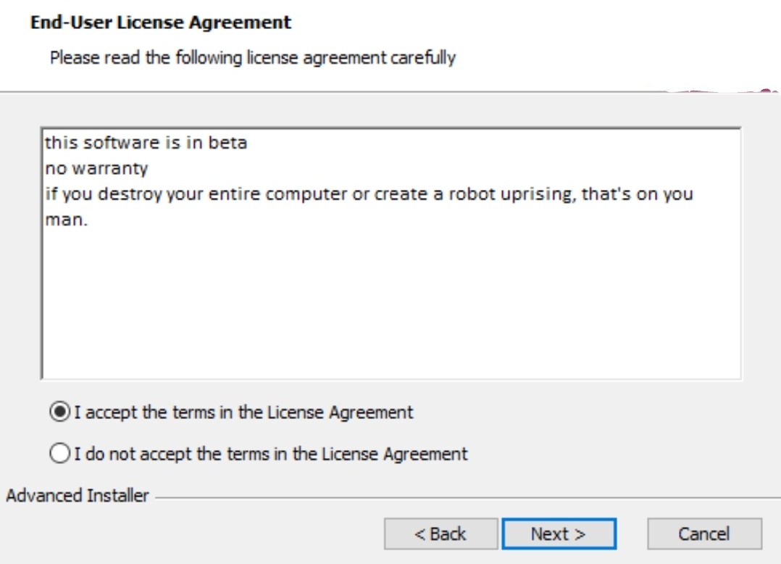Image resolution: width=781 pixels, height=564 pixels.
Task: Click the word 'man.' in the license
Action: [66, 220]
